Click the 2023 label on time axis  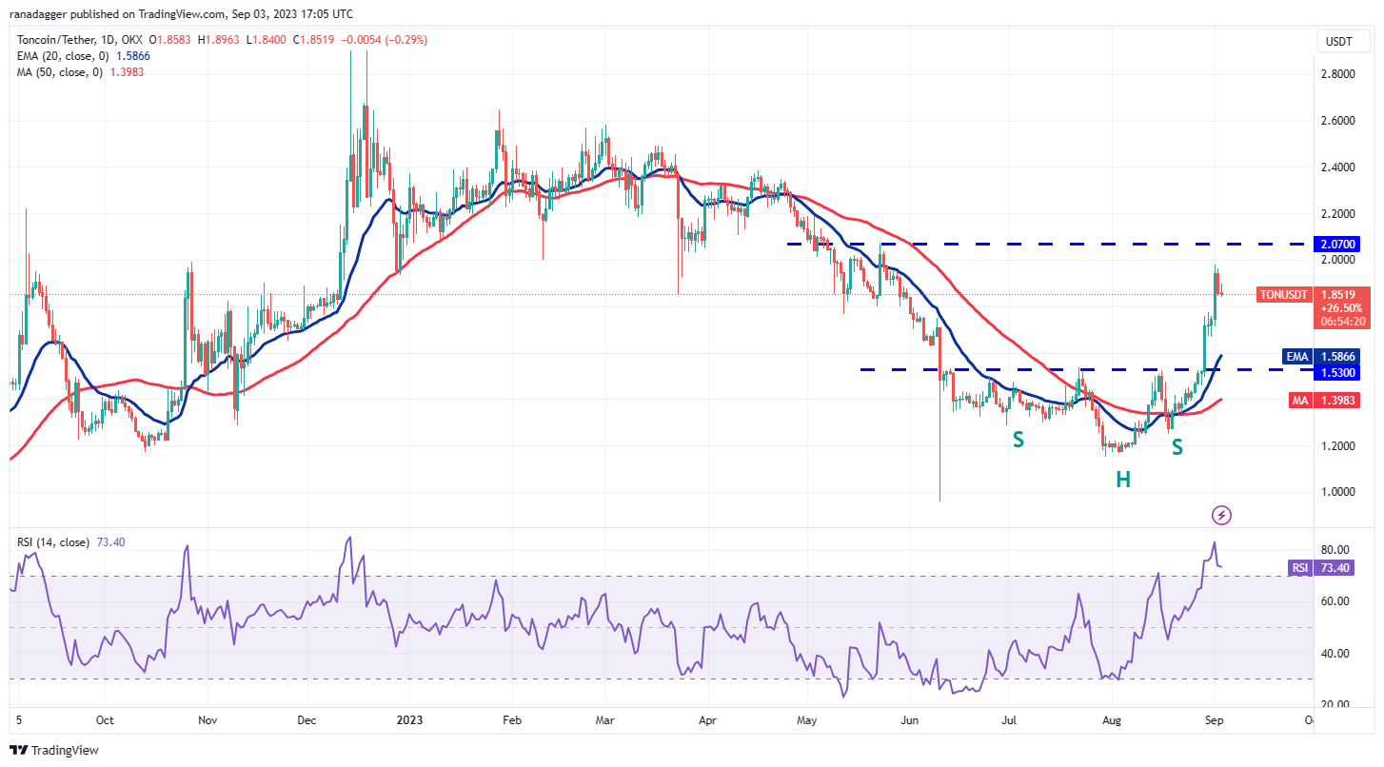click(x=409, y=720)
